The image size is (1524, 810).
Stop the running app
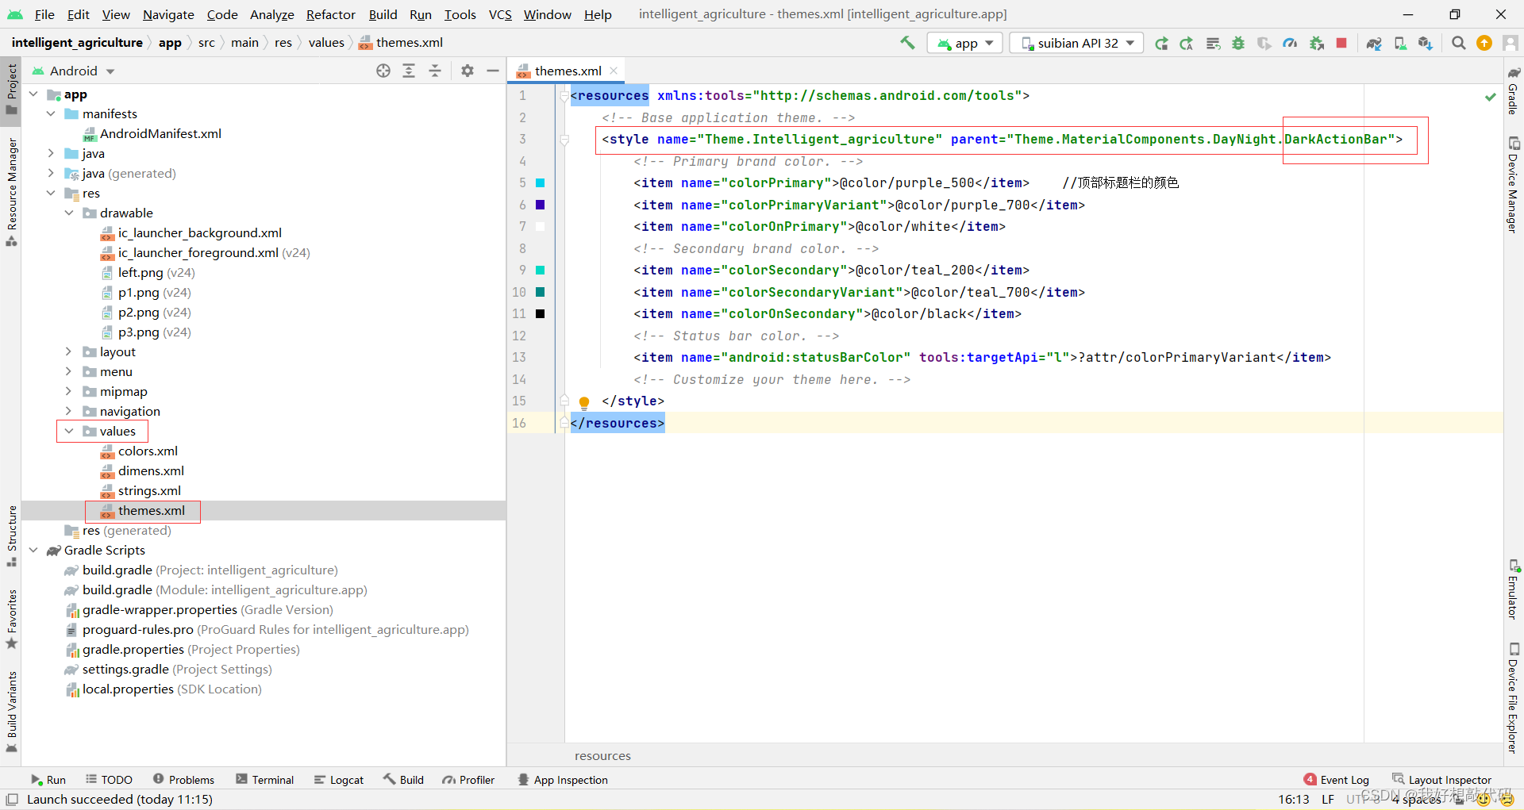pyautogui.click(x=1341, y=43)
